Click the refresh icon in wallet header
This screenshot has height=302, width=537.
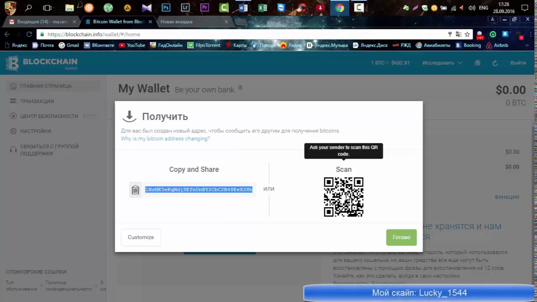tap(495, 63)
